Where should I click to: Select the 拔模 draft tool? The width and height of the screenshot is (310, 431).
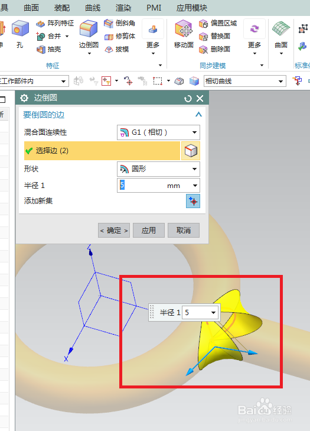pos(117,49)
